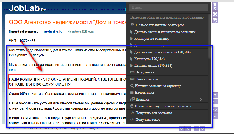The width and height of the screenshot is (234, 134).
Task: Select Кликнуть по элементу menu entry
Action: [167, 39]
